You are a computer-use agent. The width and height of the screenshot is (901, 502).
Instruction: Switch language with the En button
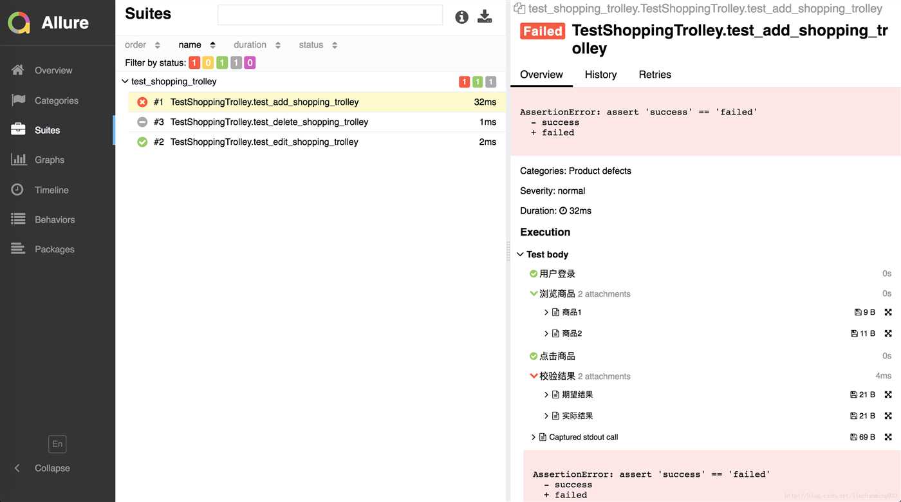pyautogui.click(x=57, y=444)
